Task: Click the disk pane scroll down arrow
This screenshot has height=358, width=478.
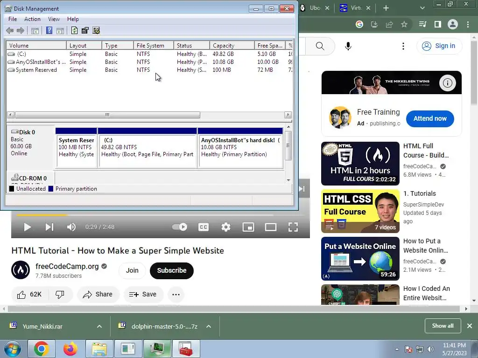Action: tap(288, 180)
